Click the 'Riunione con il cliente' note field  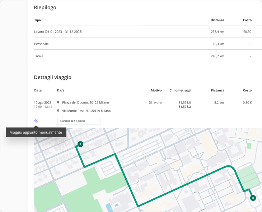[x=79, y=121]
